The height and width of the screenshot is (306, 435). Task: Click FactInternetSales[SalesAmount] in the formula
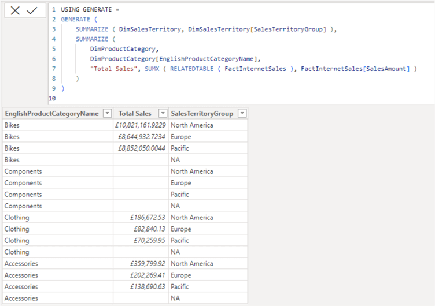(x=355, y=69)
